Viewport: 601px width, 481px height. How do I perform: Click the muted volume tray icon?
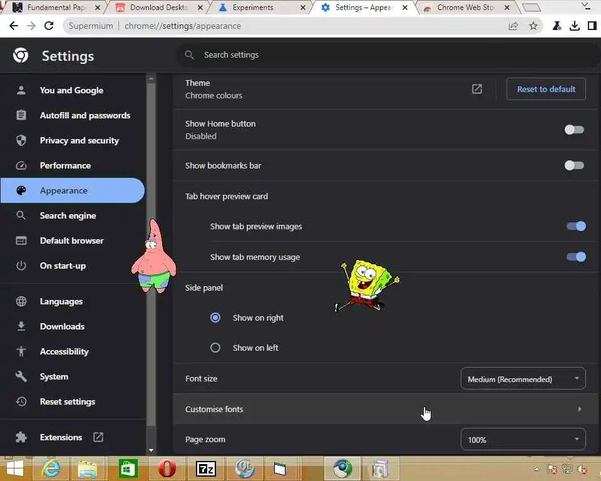[582, 469]
